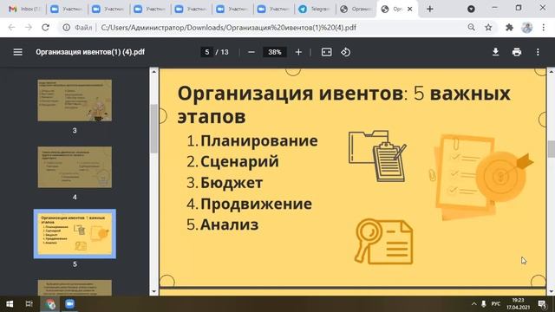Viewport: 555px width, 312px height.
Task: Switch to the first Zoom participants tab
Action: coord(67,9)
